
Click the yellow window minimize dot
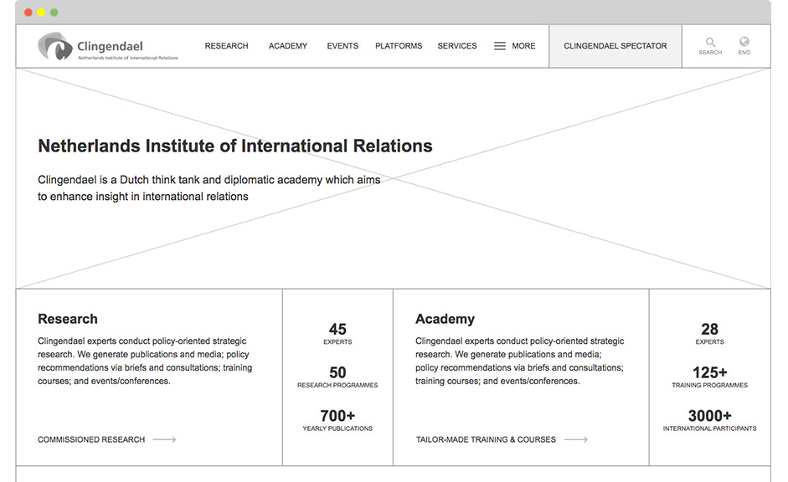click(x=41, y=13)
